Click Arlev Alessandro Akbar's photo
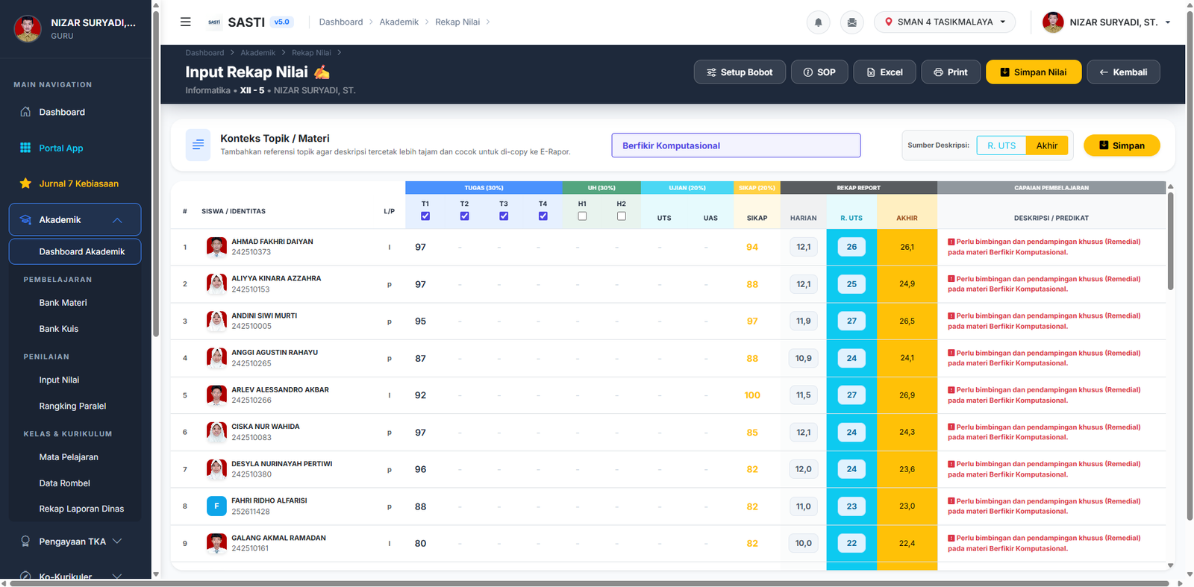The width and height of the screenshot is (1194, 587). point(216,395)
